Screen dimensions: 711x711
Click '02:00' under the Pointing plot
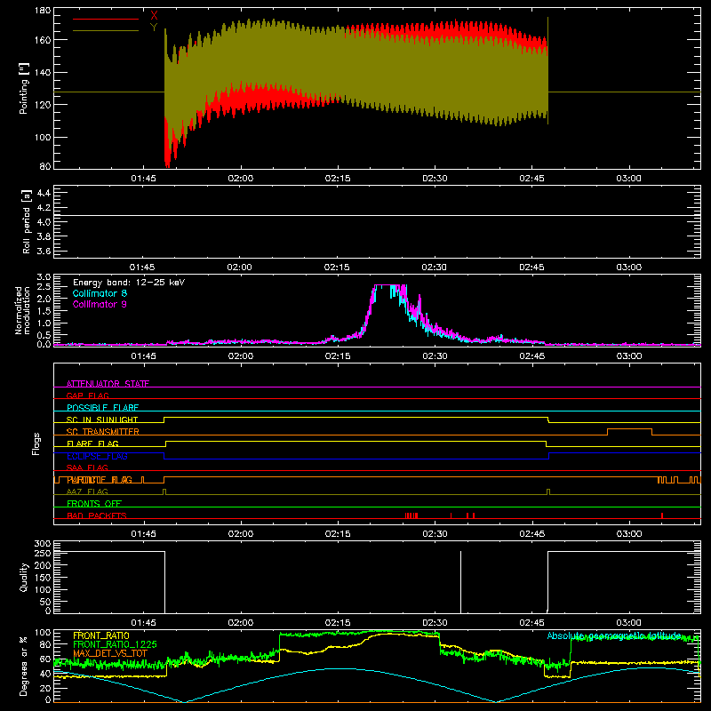click(240, 179)
